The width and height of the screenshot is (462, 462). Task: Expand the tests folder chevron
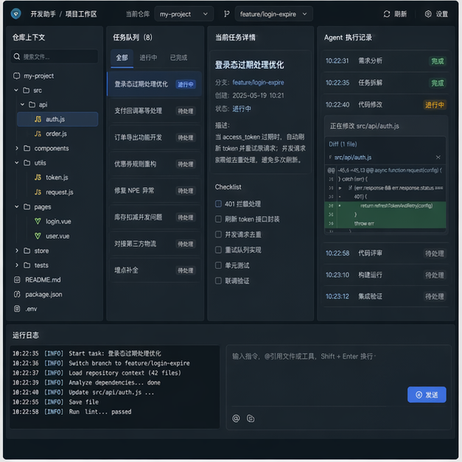pyautogui.click(x=16, y=265)
